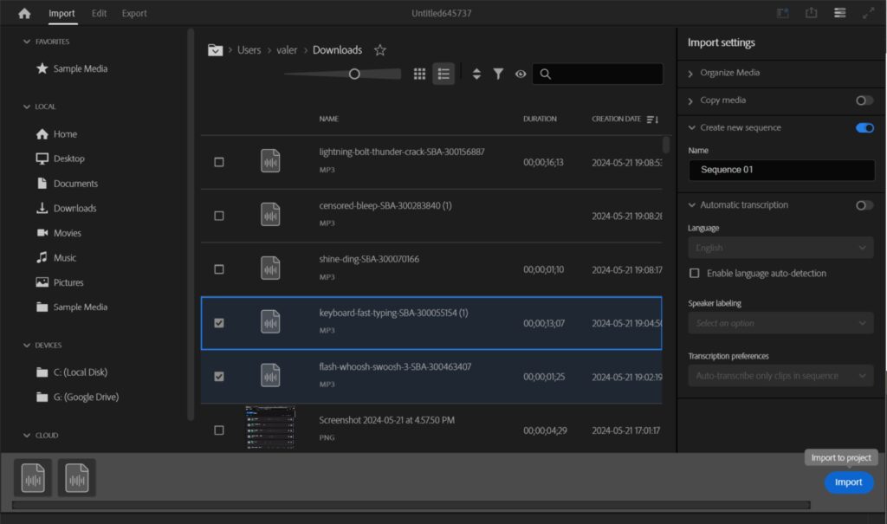Screen dimensions: 887x524
Task: Click the Home icon in top bar
Action: (24, 13)
